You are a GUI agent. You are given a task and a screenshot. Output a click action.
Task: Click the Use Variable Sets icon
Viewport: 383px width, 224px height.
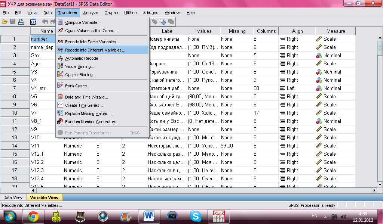[163, 22]
